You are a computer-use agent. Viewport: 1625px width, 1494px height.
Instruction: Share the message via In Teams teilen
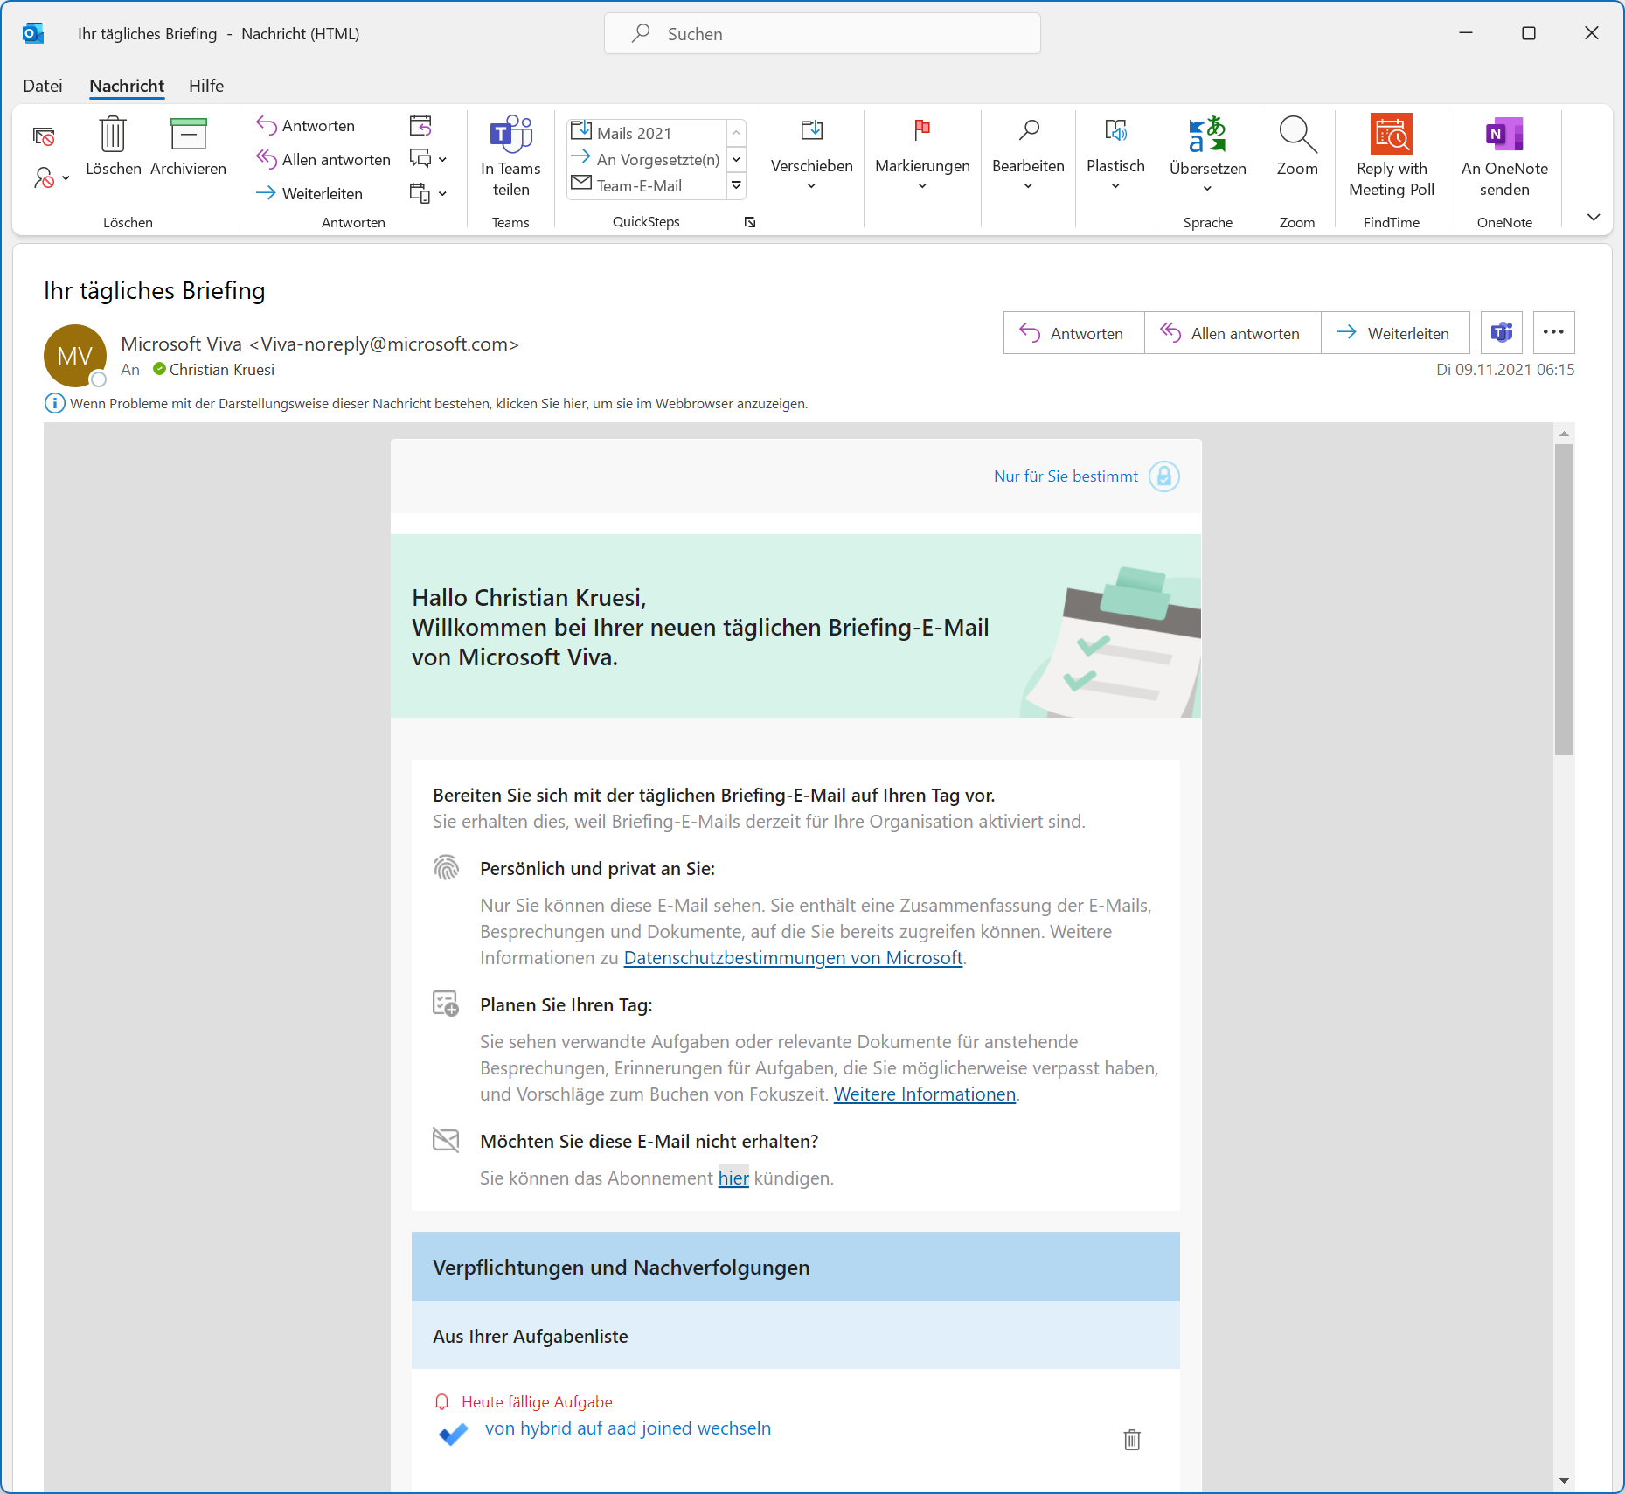(x=510, y=156)
